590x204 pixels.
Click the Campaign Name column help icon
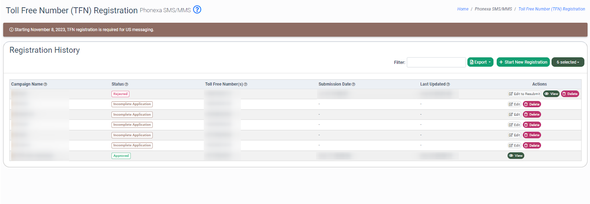coord(45,84)
